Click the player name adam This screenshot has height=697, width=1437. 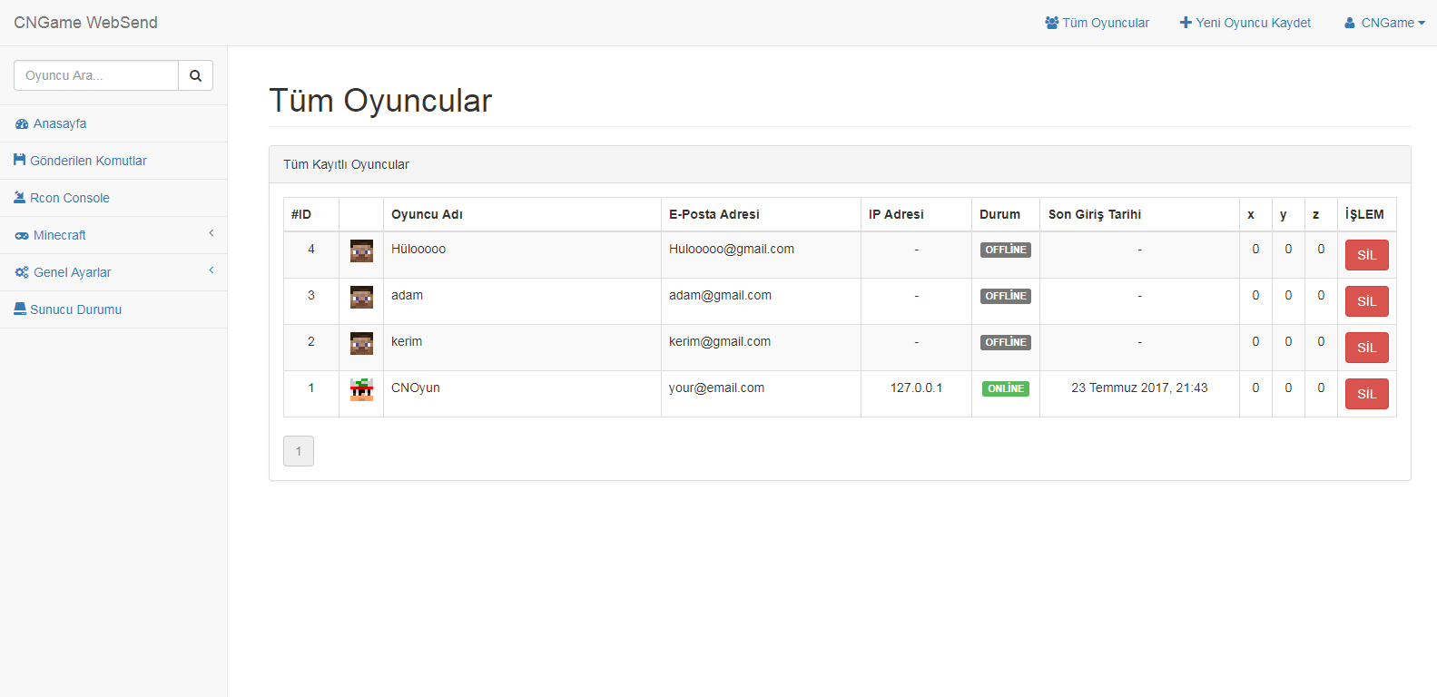[x=407, y=295]
